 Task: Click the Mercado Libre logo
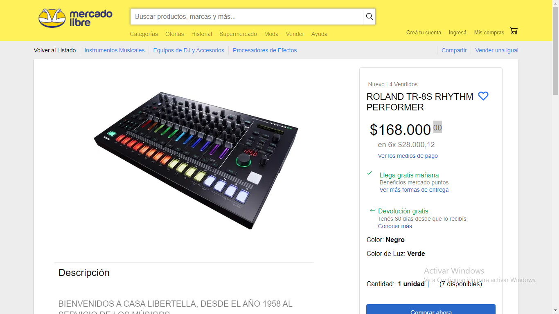pos(75,17)
